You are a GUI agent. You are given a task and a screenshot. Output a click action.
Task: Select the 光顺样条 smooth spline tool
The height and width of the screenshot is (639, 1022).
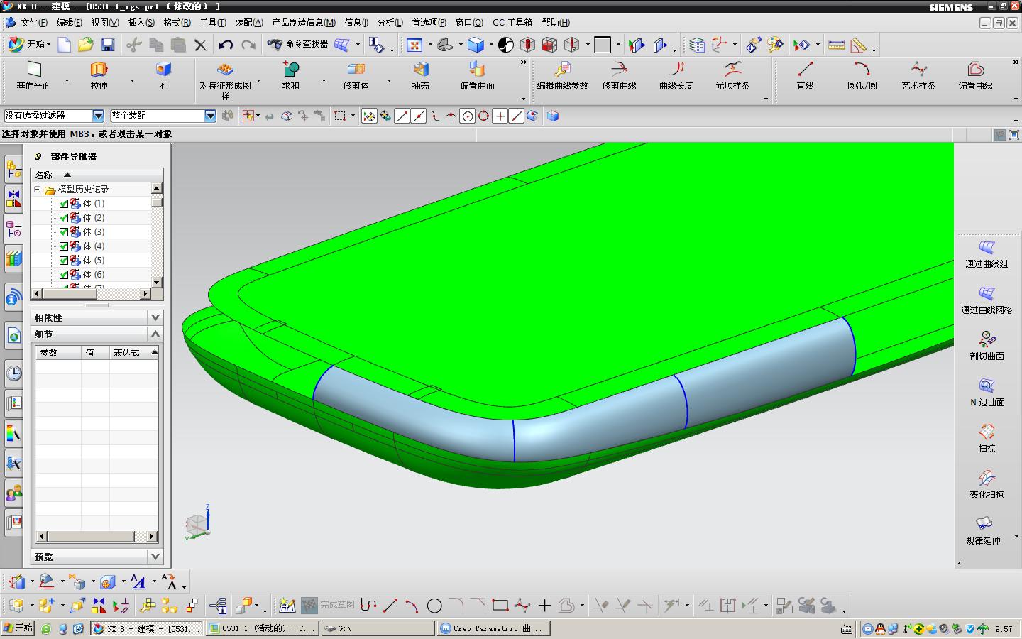click(732, 75)
